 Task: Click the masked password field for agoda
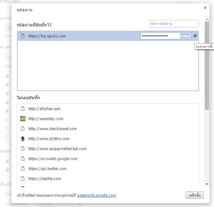[160, 36]
